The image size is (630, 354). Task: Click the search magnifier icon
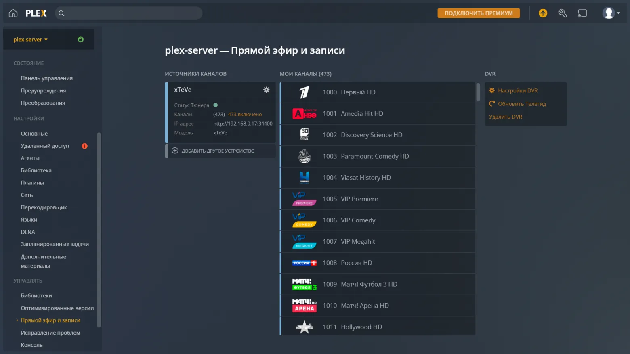tap(61, 13)
